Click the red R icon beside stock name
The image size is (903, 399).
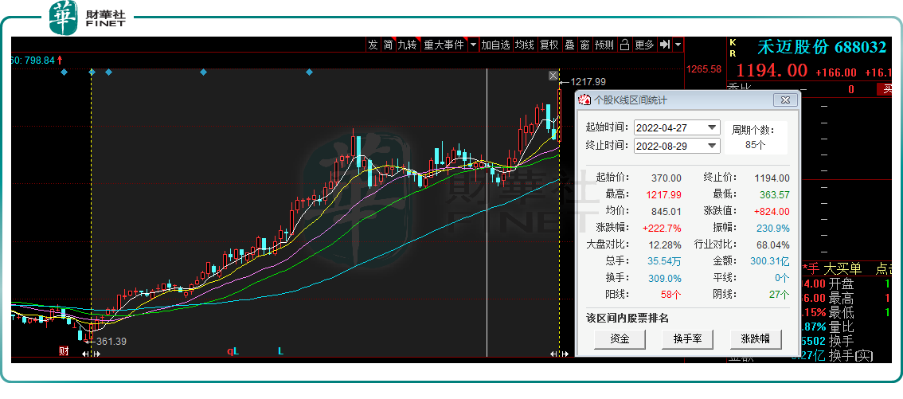pyautogui.click(x=733, y=52)
